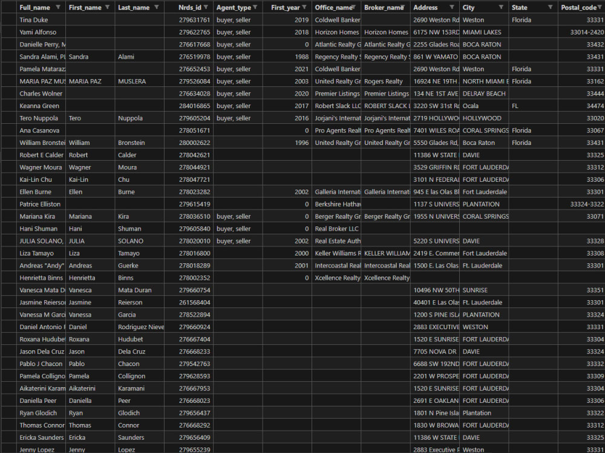Select last name cell Glodich

click(139, 413)
